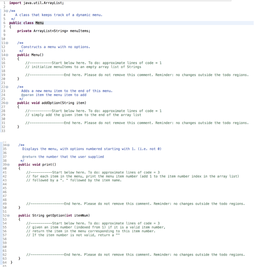Collapse the addOption method on line 26
This screenshot has height=267, width=261.
(8, 103)
